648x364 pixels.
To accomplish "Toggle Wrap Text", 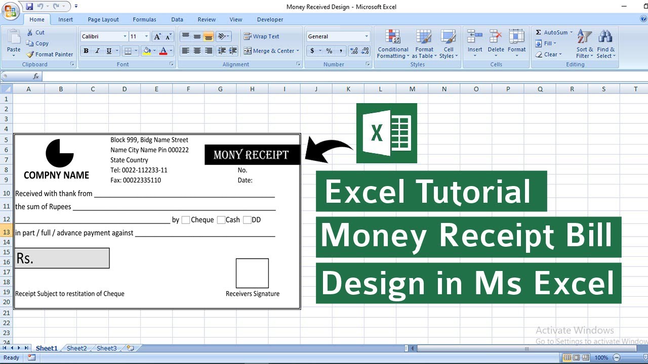I will pyautogui.click(x=261, y=36).
